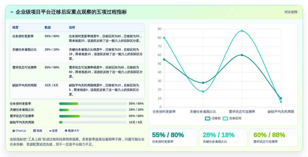The image size is (308, 157).
Task: Click the 10天 / 6天 progress value text
Action: point(136,122)
